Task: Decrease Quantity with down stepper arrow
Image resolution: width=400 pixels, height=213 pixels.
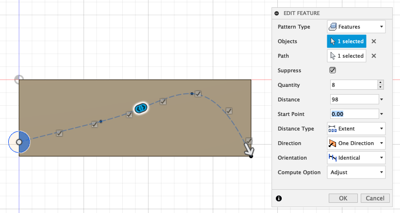Action: 380,87
